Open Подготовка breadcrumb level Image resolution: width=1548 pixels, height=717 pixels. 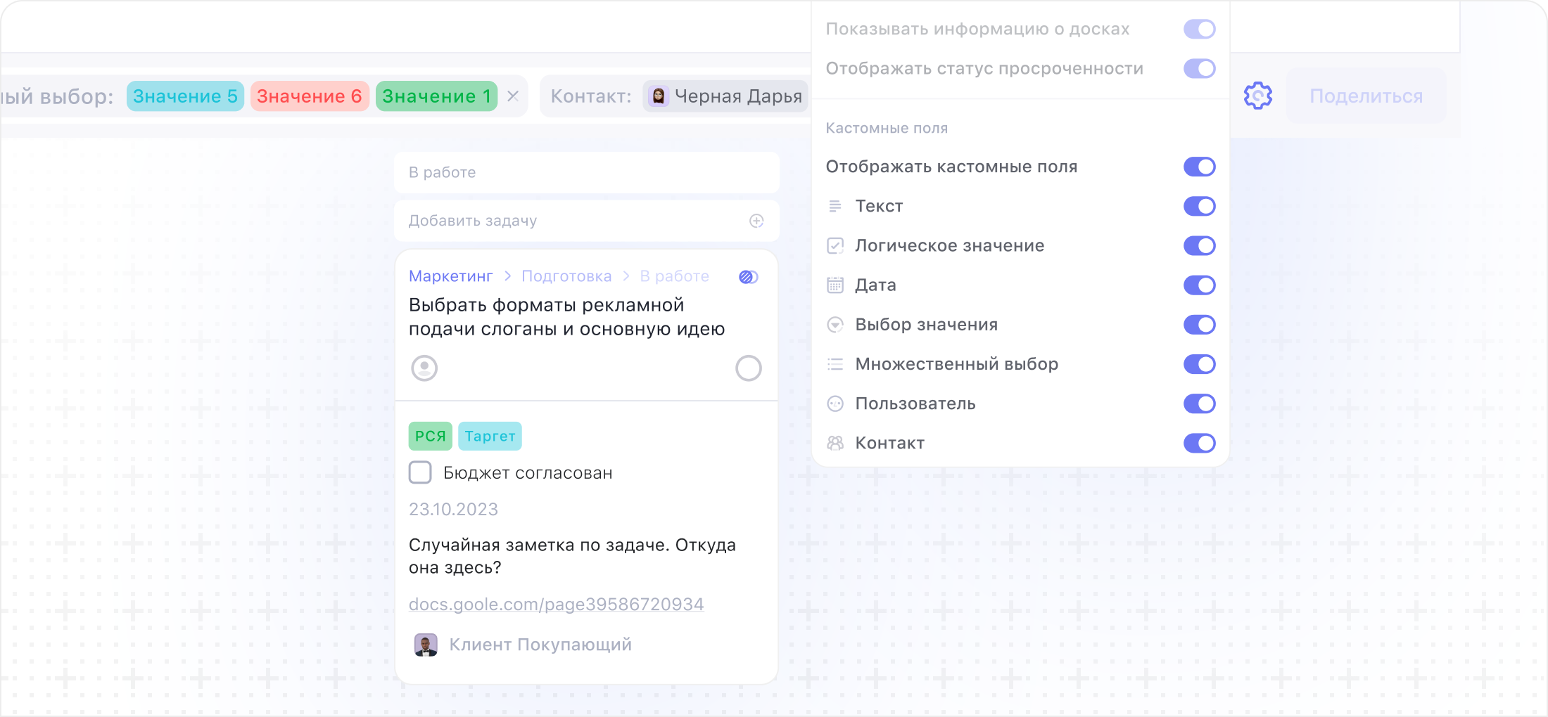[566, 276]
